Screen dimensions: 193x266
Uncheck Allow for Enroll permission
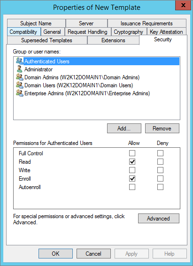132,179
